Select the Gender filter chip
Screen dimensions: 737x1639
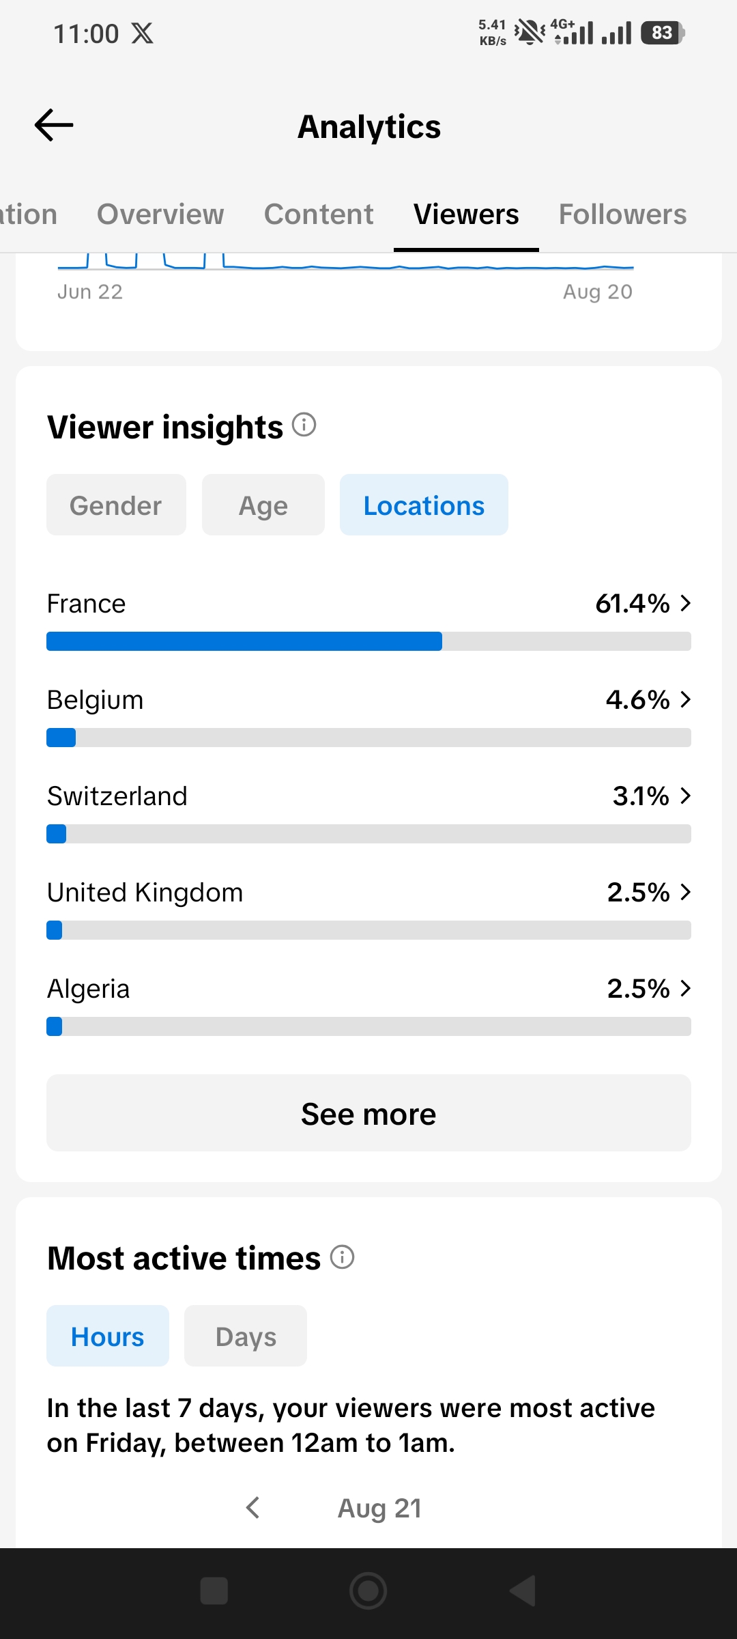point(116,505)
